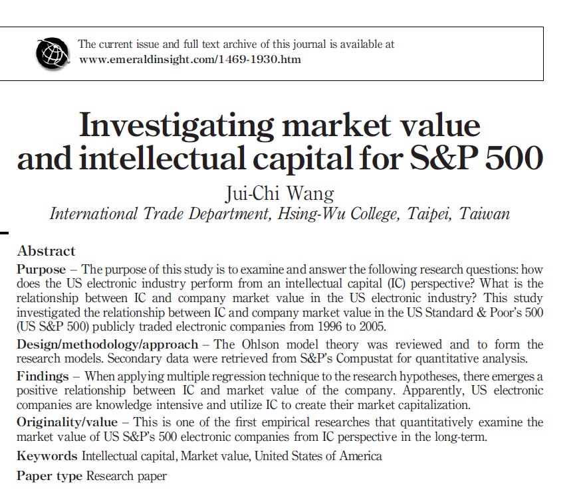Screen dimensions: 583x494
Task: Click the Paper type label
Action: click(x=50, y=476)
